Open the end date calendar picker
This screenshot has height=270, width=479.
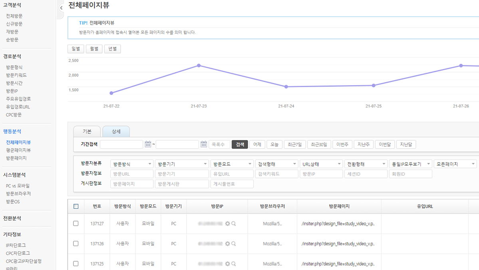point(204,144)
